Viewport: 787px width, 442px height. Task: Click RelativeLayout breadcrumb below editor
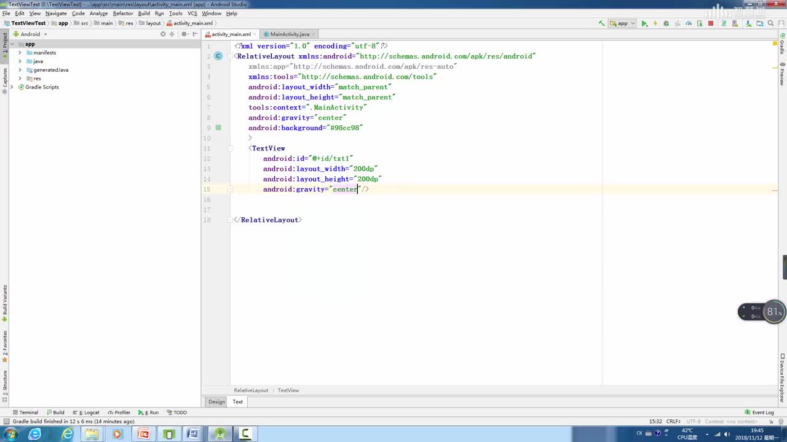pyautogui.click(x=251, y=390)
